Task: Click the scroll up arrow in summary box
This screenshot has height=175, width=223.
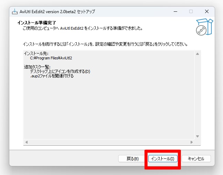Action: pos(197,54)
